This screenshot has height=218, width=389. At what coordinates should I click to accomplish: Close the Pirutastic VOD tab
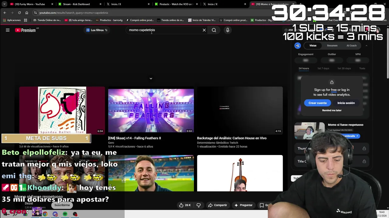coord(197,4)
